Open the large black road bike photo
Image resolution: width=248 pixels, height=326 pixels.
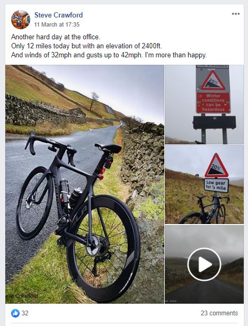pos(85,184)
